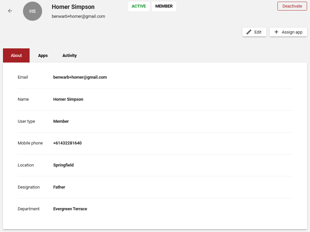Switch to the Apps tab
This screenshot has width=310, height=232.
click(x=43, y=55)
